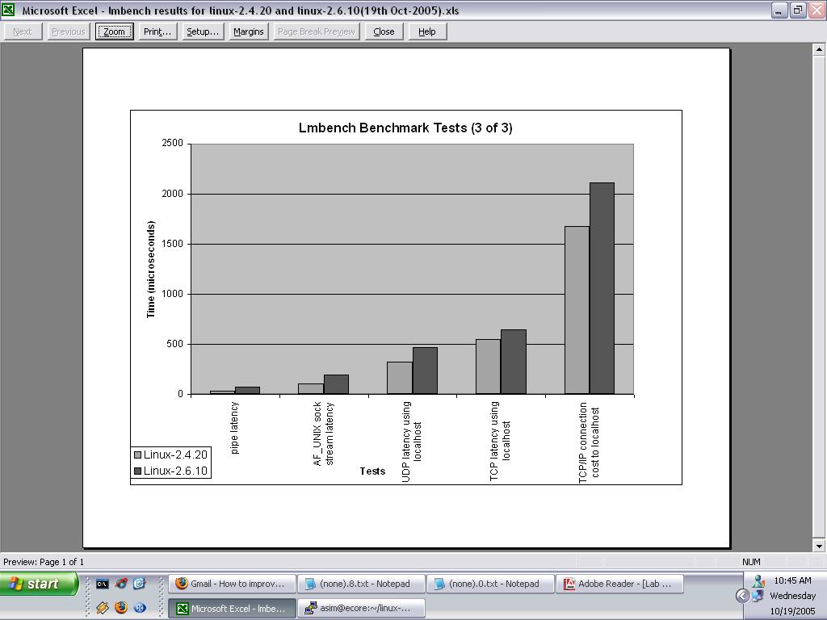Click the greyed-out Next page button

click(x=22, y=31)
